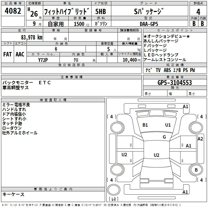Click the キーケース office notice
Image resolution: width=208 pixels, height=208 pixels.
point(14,194)
